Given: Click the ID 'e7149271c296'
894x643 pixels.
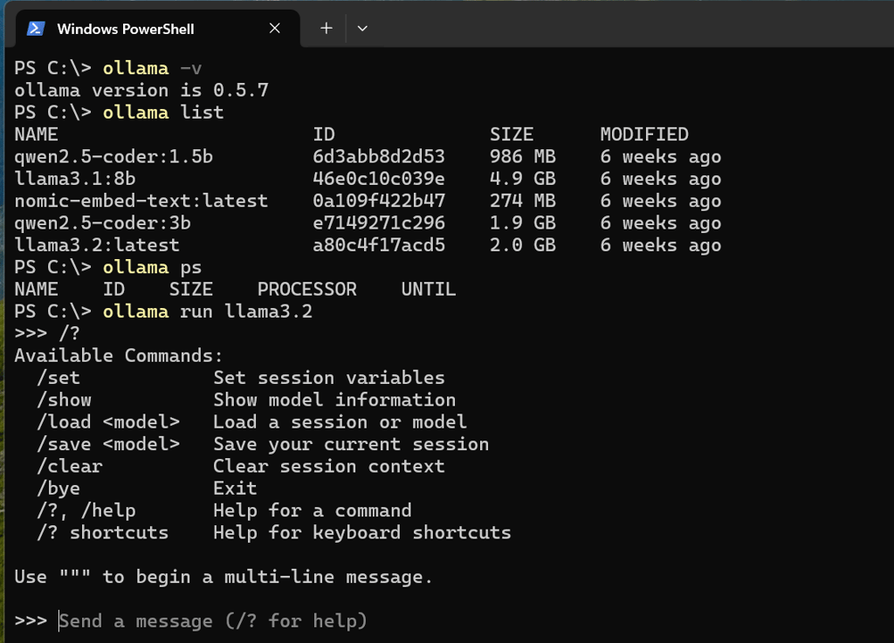Looking at the screenshot, I should point(379,223).
